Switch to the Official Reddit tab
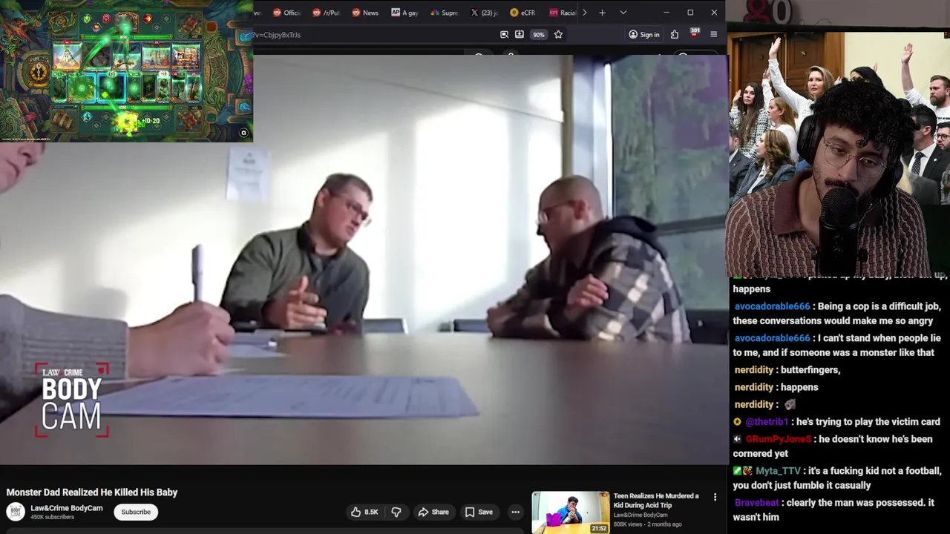The image size is (950, 534). click(286, 13)
